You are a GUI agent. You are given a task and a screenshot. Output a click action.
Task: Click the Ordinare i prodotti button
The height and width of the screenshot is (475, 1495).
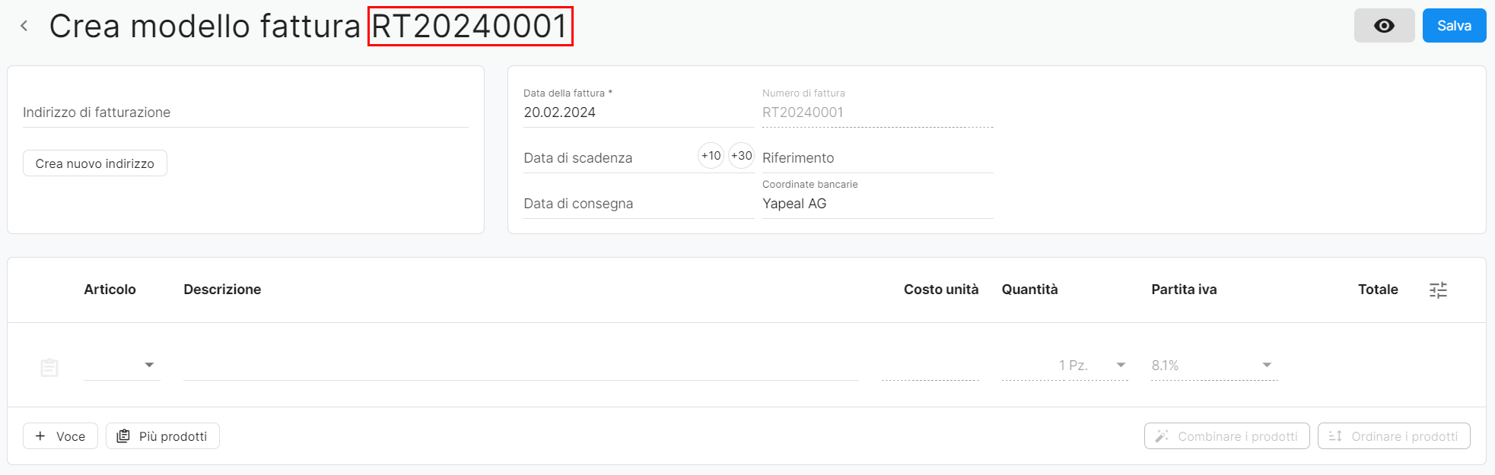(1394, 436)
